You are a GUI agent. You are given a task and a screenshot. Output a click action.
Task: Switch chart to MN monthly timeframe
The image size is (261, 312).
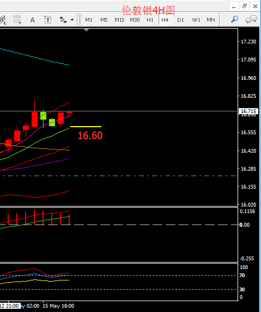[x=211, y=20]
